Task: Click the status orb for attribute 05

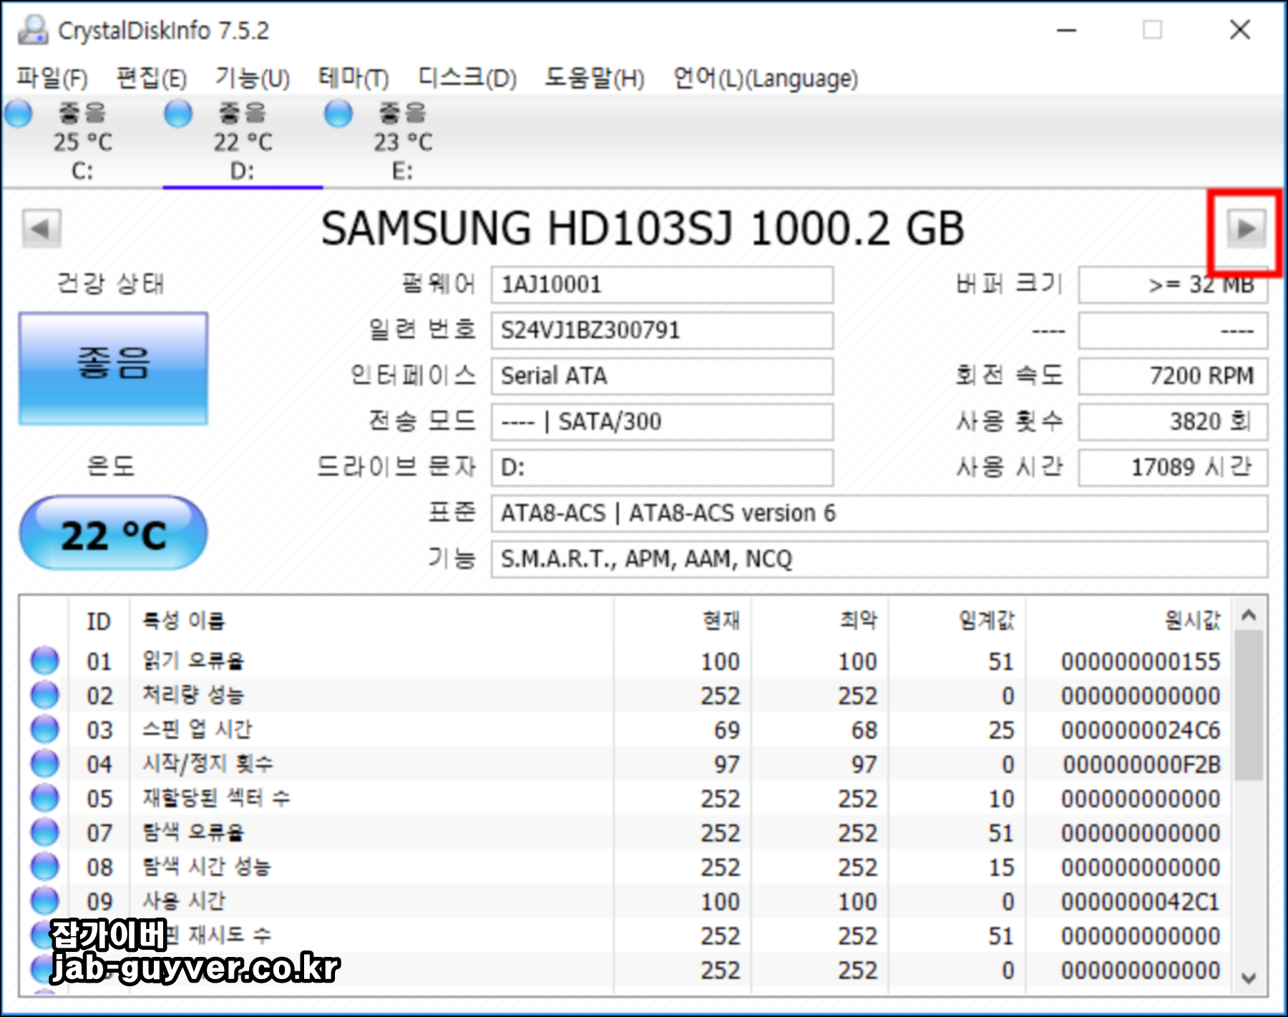Action: (44, 798)
